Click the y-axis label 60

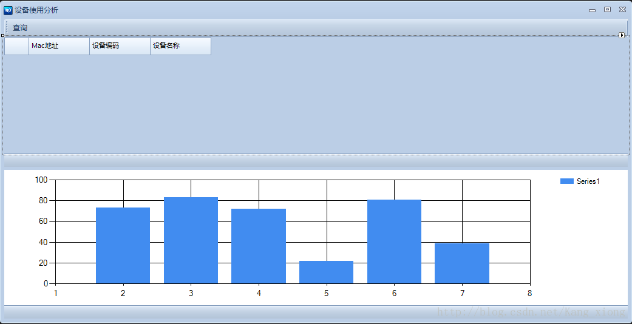(44, 221)
